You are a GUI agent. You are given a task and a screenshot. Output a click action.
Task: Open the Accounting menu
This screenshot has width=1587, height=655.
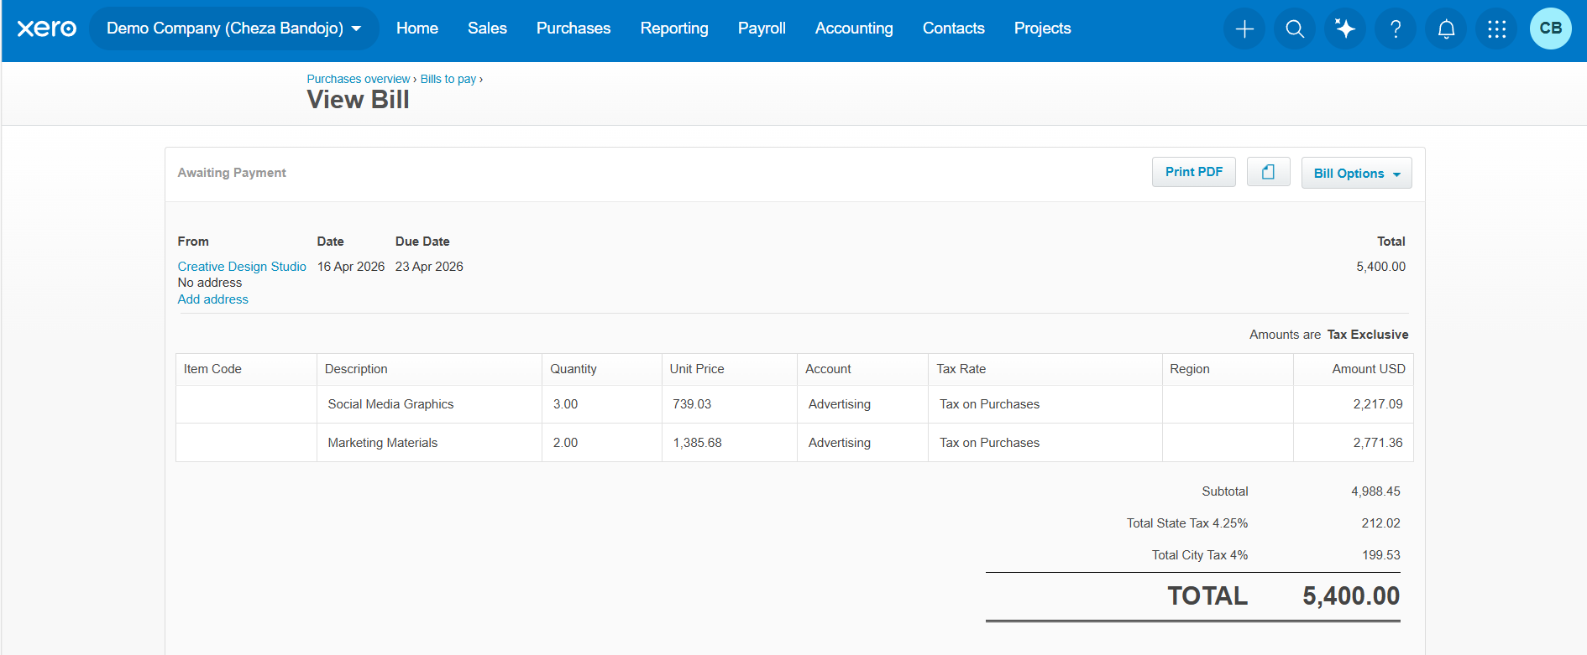(854, 29)
